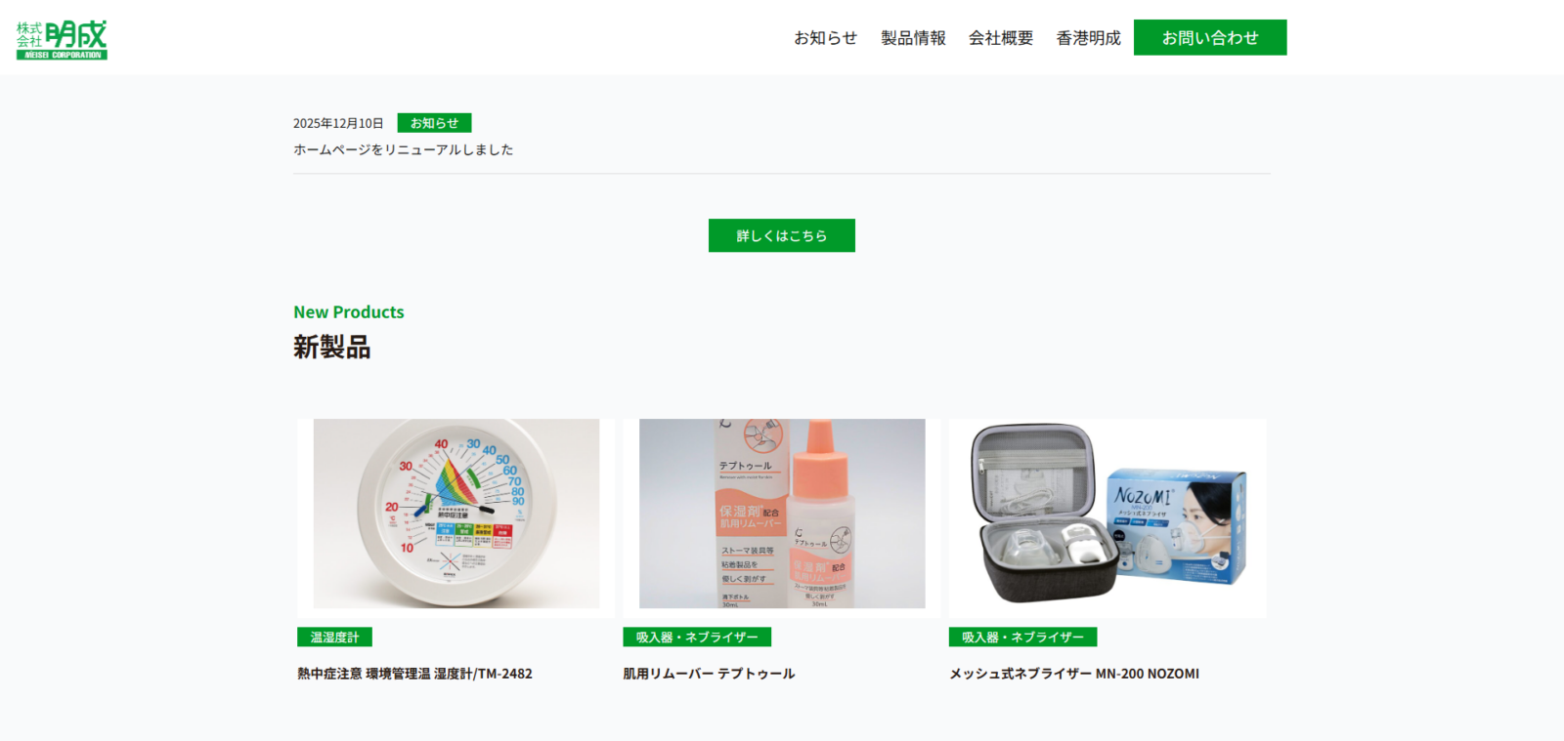
Task: Open the お知らせ menu item
Action: click(825, 38)
